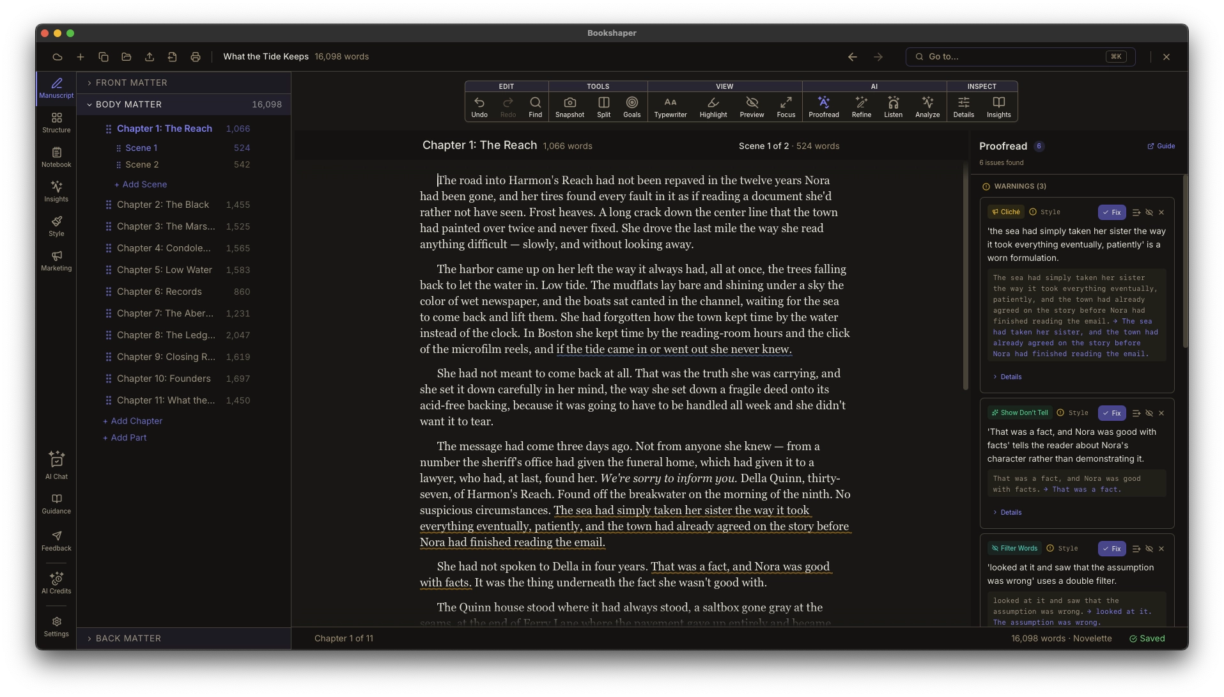Navigate forward with the right arrow
Viewport: 1224px width, 697px height.
[x=878, y=57]
